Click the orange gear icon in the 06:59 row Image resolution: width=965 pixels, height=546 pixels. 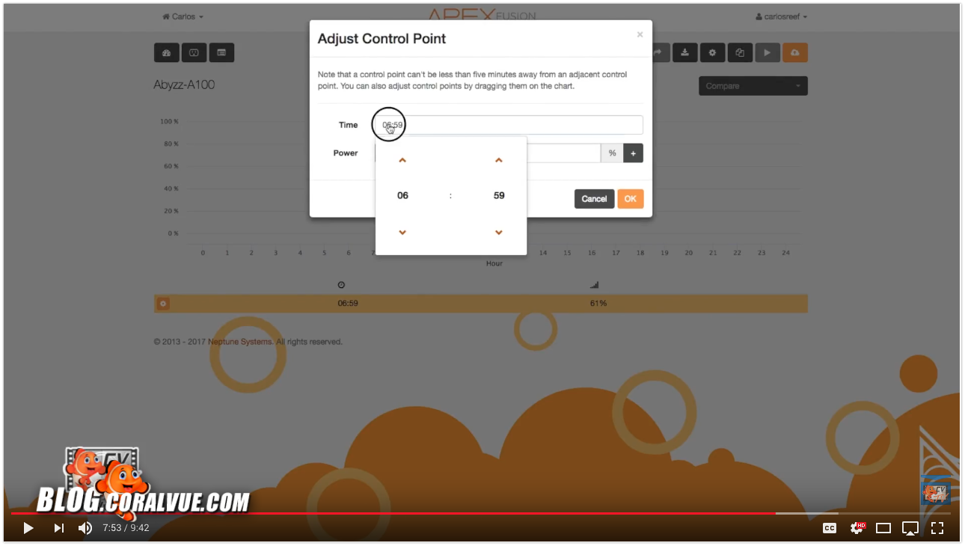(x=163, y=304)
